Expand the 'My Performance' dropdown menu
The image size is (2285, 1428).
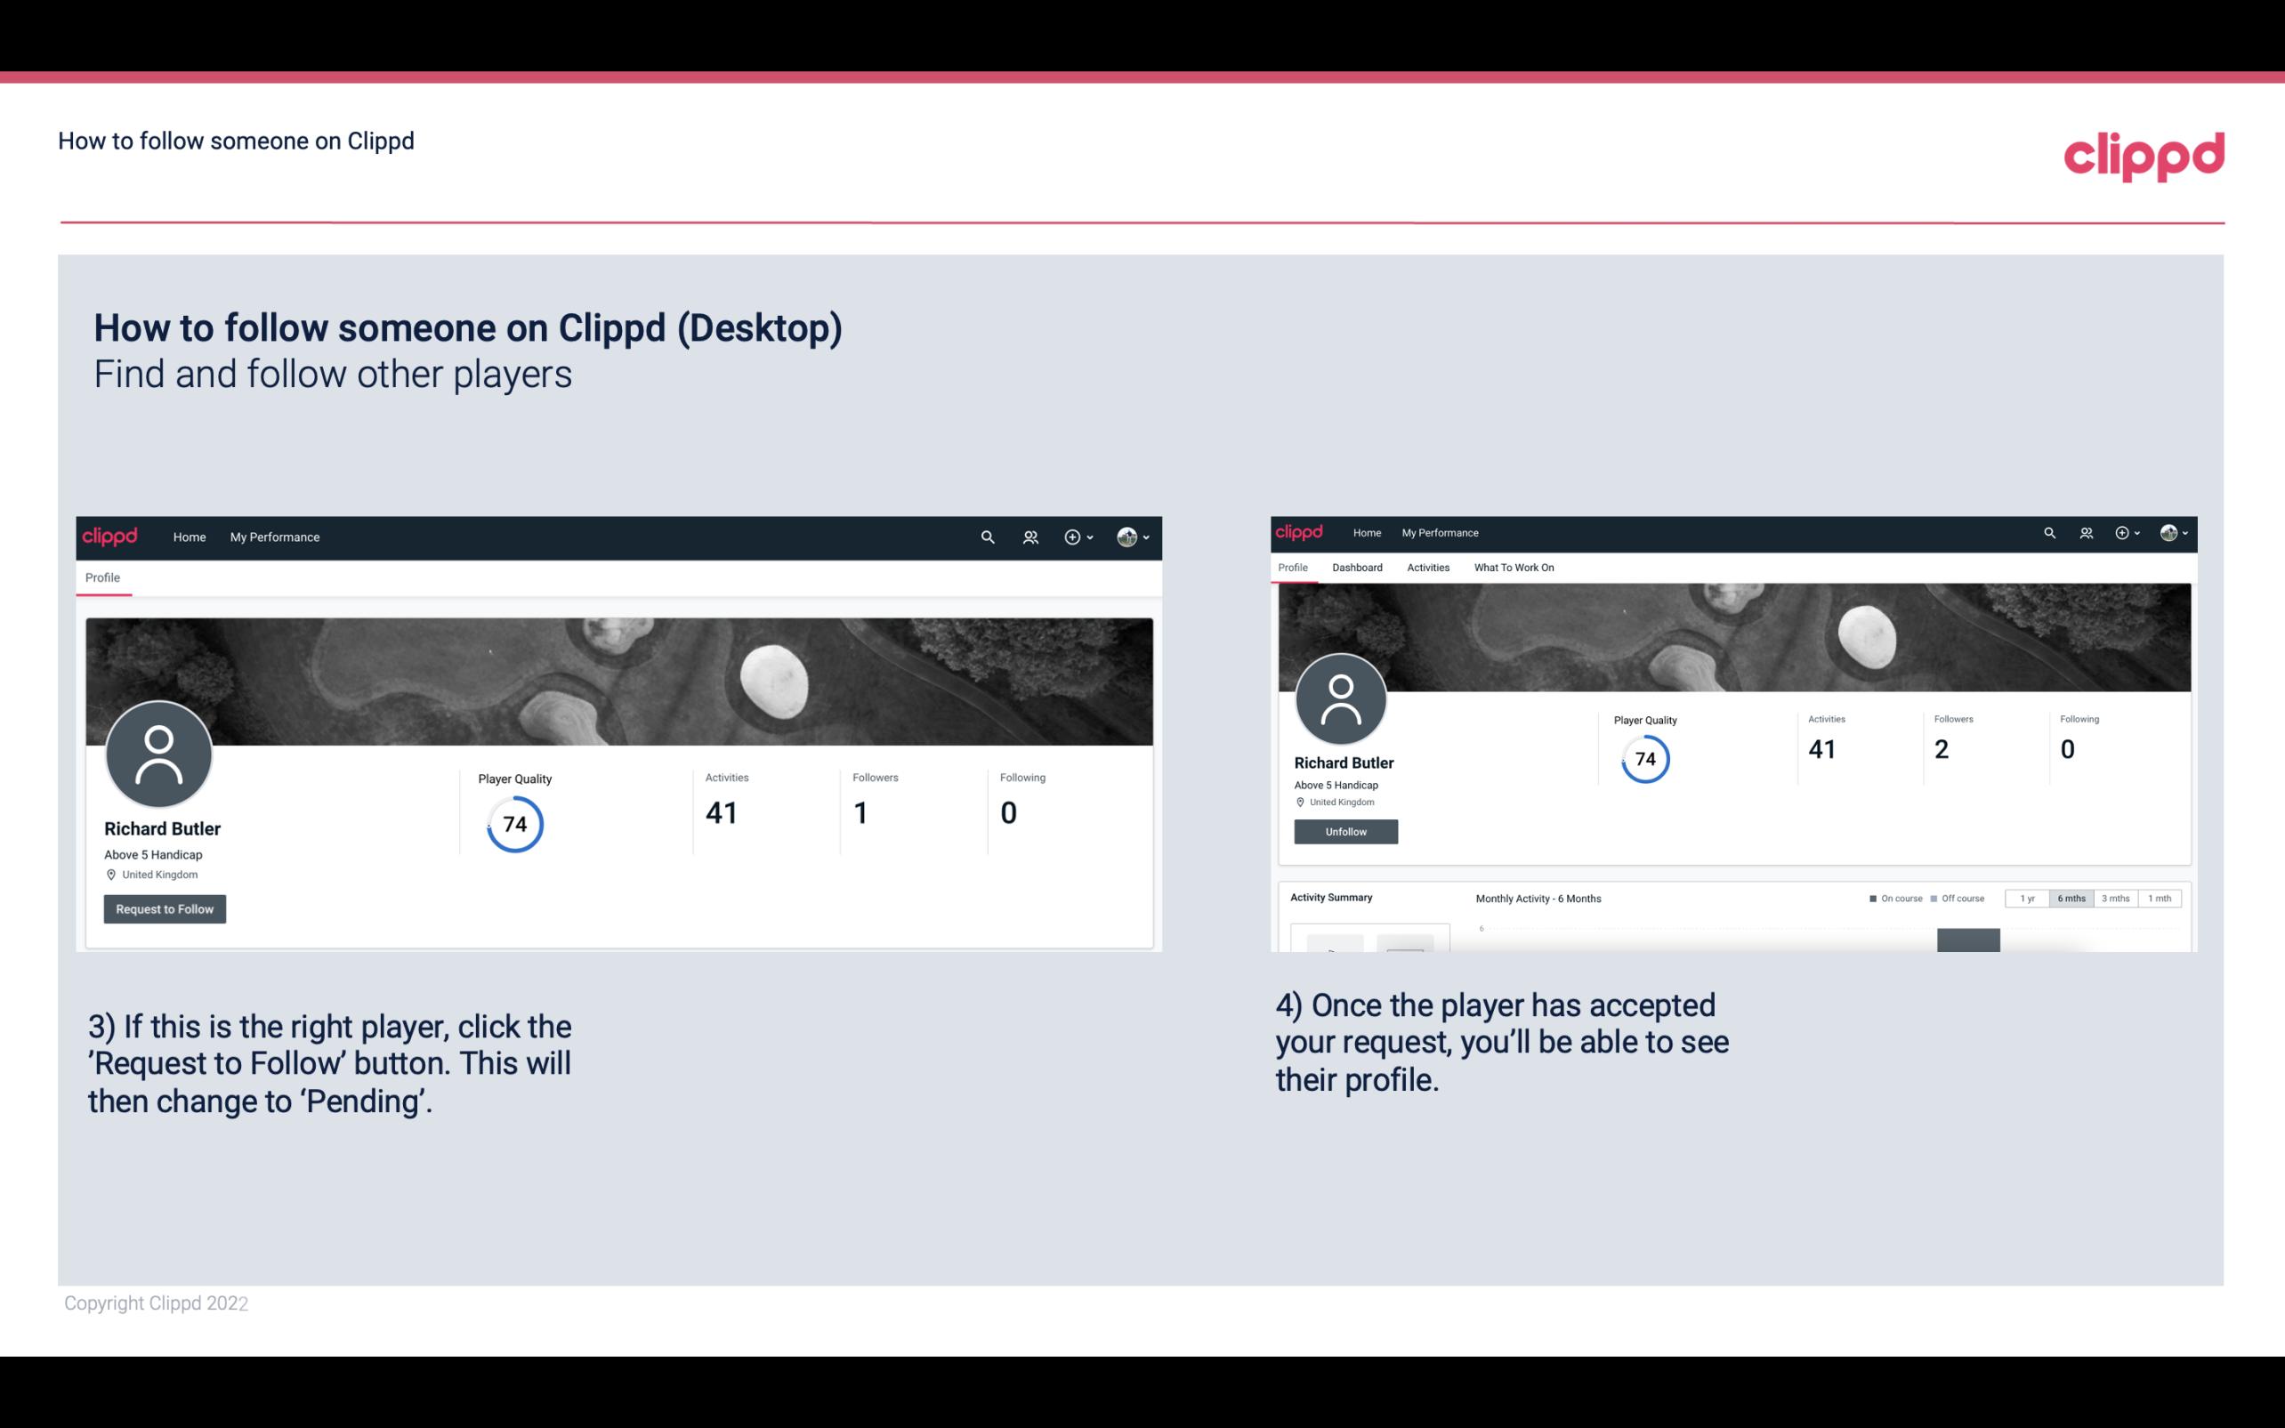(x=275, y=537)
